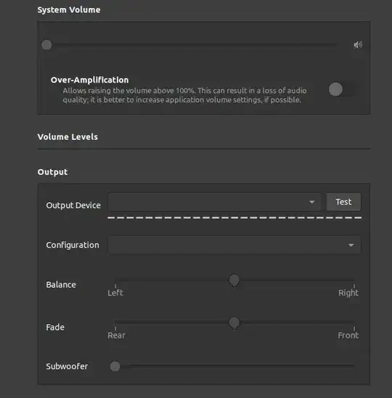The width and height of the screenshot is (392, 398).
Task: Click the middle of System Volume track
Action: [x=192, y=45]
